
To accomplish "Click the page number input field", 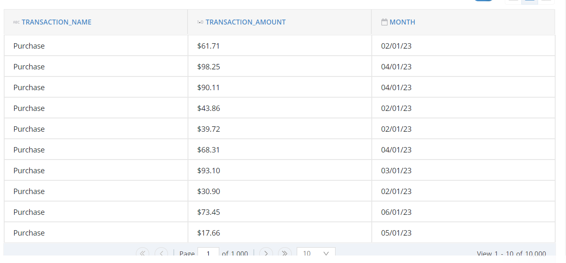I will (208, 253).
